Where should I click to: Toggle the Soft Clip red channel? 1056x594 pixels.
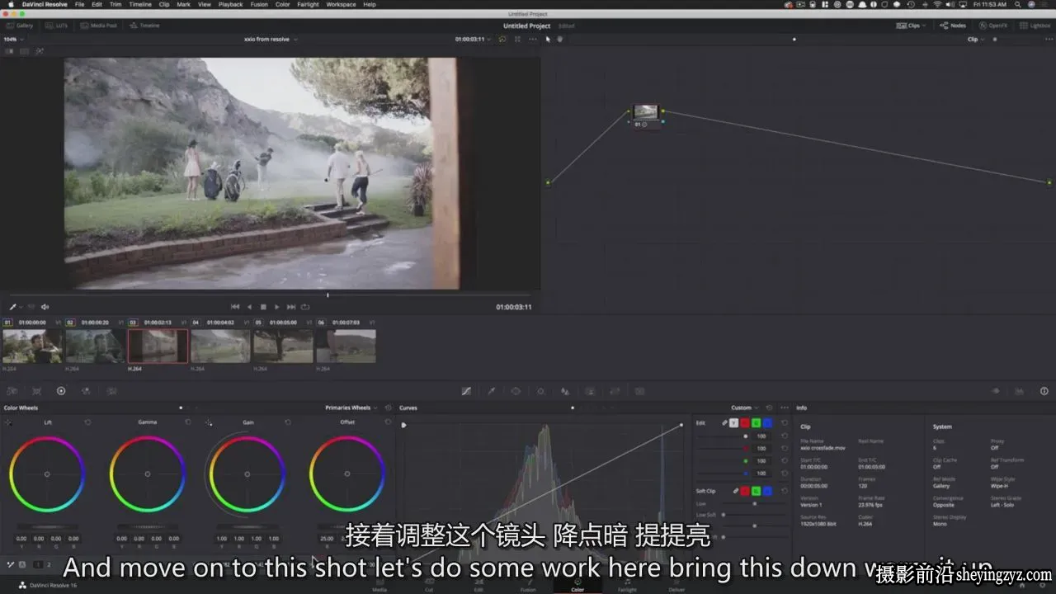(x=744, y=491)
